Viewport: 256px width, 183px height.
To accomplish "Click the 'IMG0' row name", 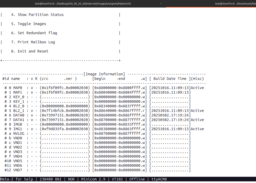I will pos(18,124).
